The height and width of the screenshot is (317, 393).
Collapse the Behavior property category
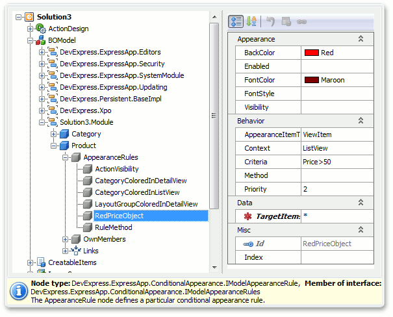pyautogui.click(x=361, y=121)
